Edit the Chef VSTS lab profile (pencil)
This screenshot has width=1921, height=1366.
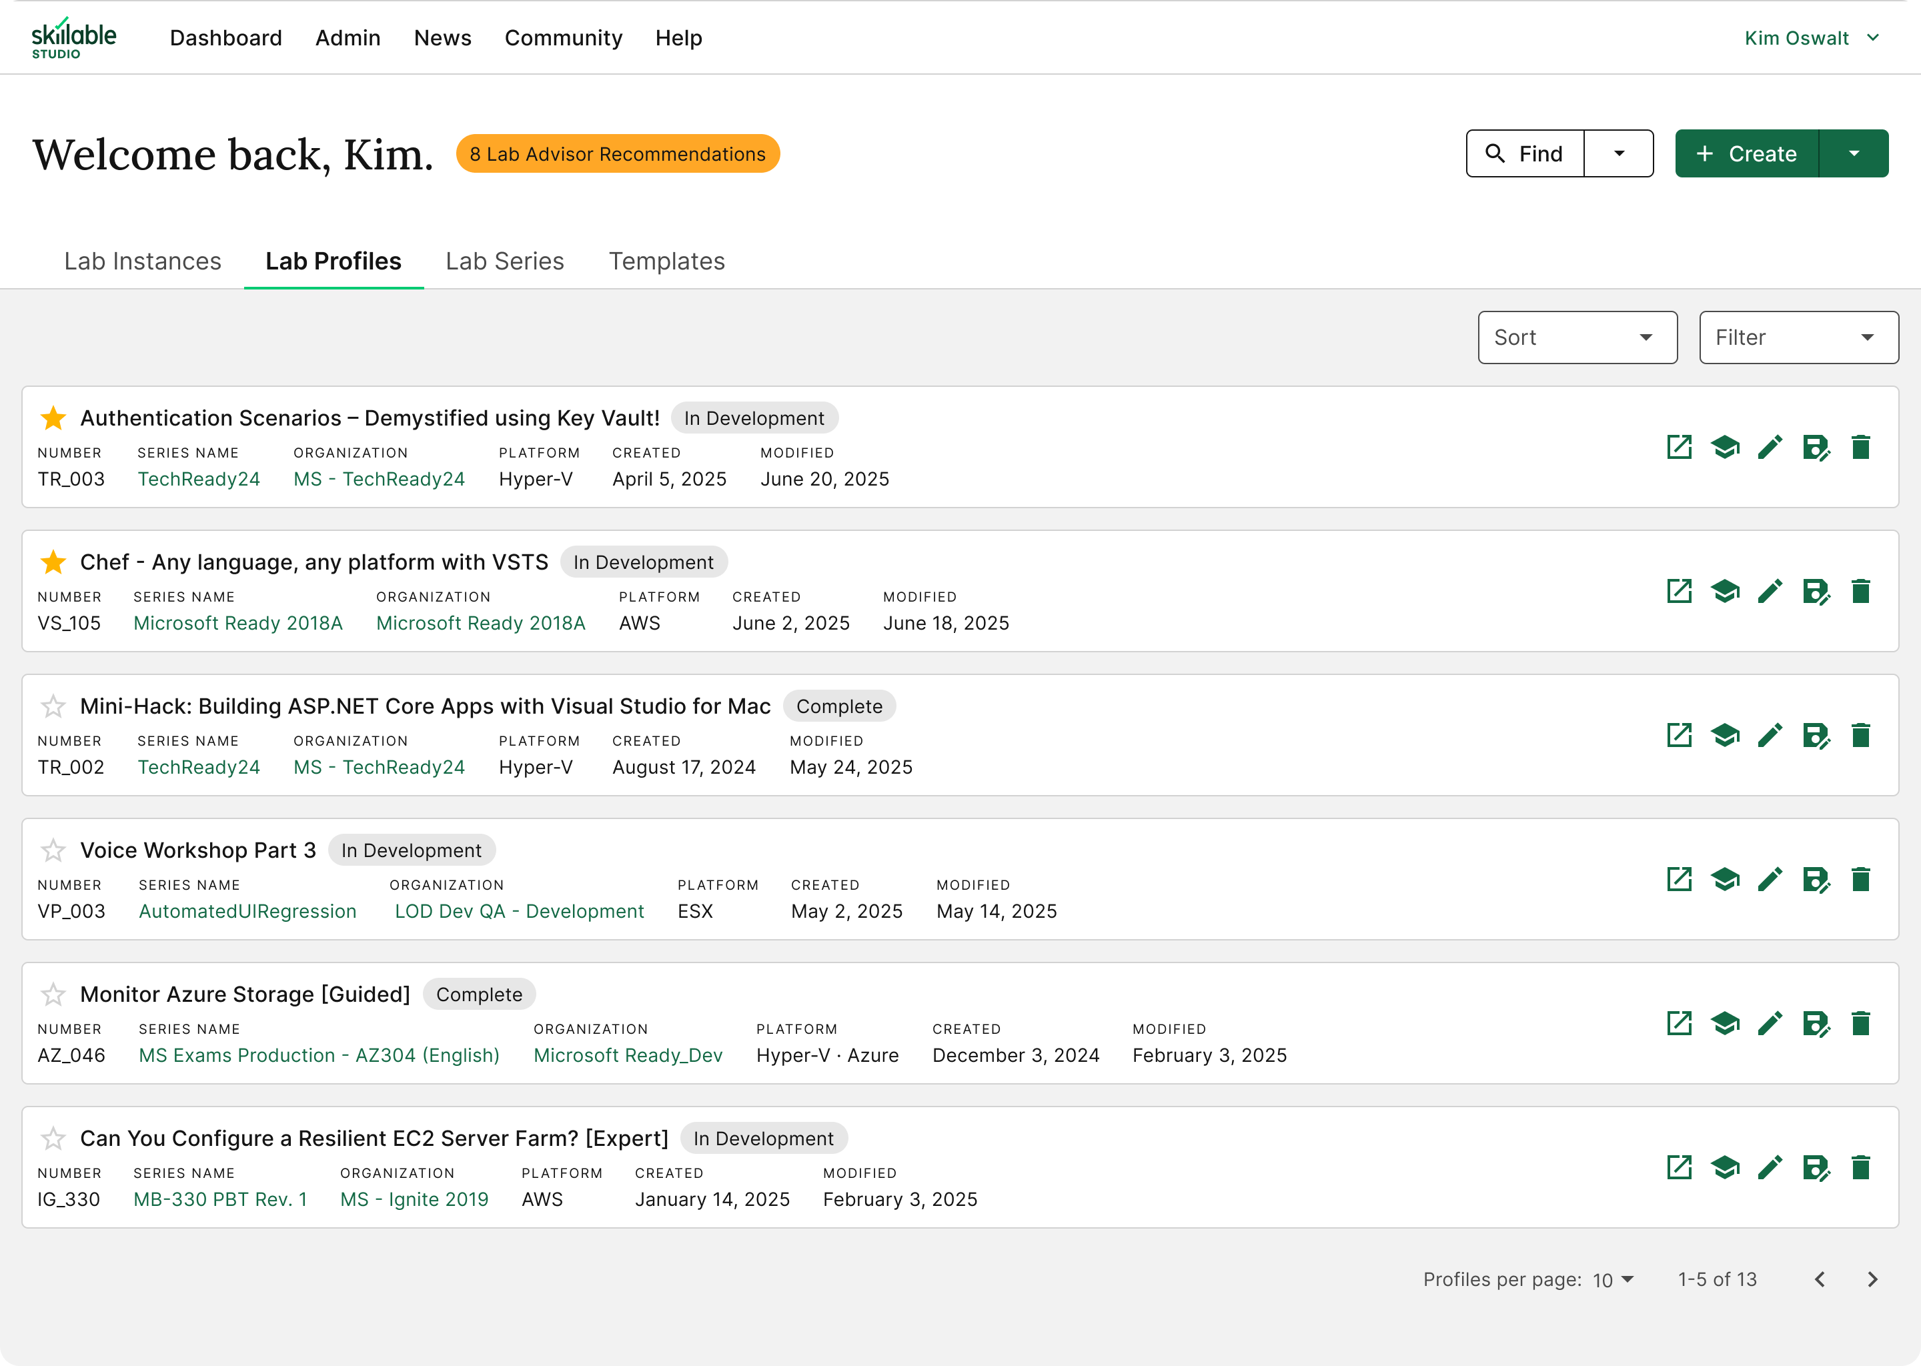1770,590
